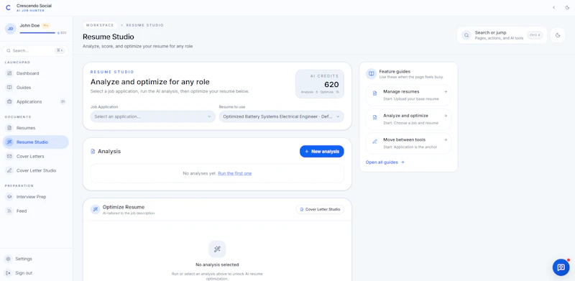Open Cover Letter Studio in sidebar
Screen dimensions: 575x281
pos(35,170)
